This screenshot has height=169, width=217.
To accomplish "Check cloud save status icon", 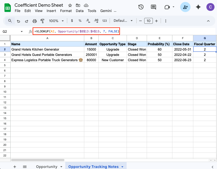I will click(86, 5).
